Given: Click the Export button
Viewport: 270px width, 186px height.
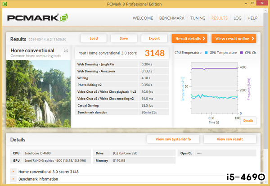Looking at the screenshot, I should coord(154,38).
